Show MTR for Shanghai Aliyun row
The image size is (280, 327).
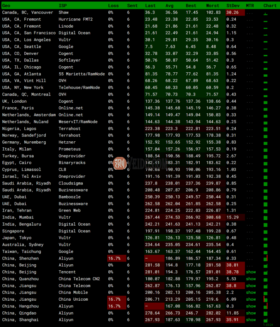coord(251,320)
